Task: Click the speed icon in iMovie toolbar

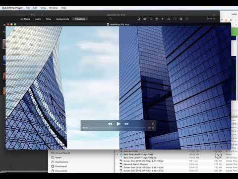Action: [175, 19]
